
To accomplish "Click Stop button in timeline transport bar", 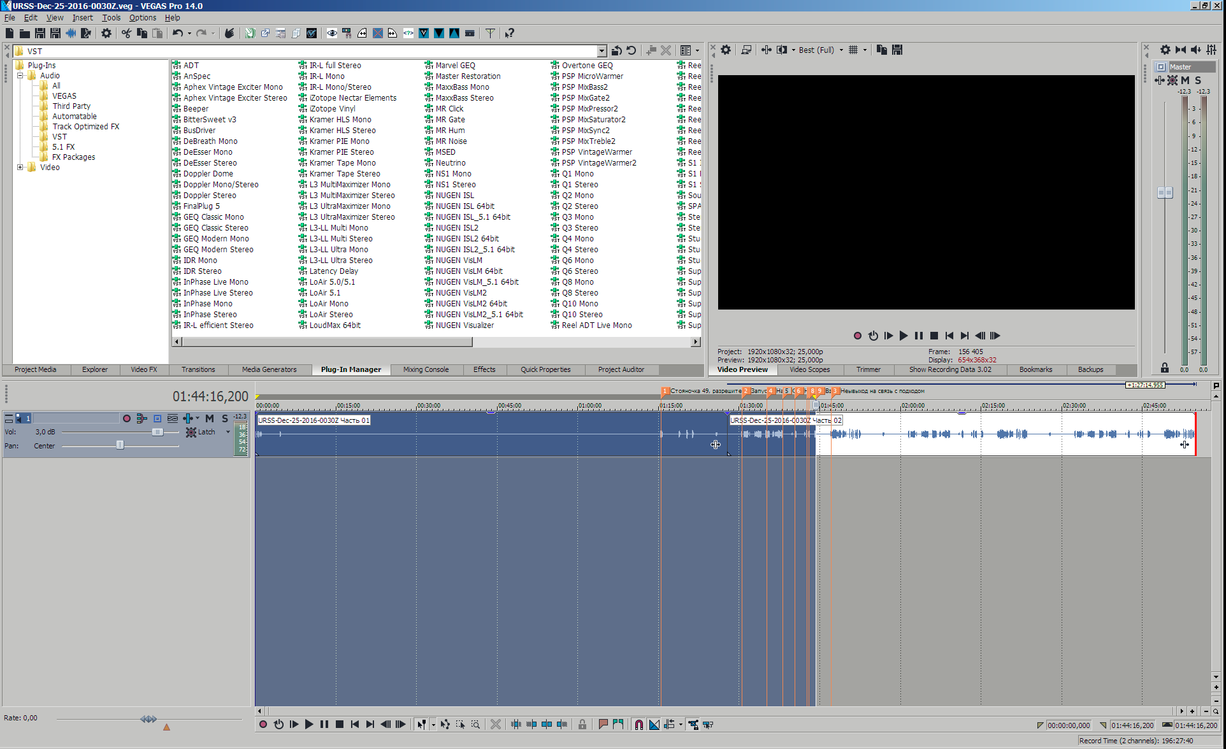I will 340,724.
